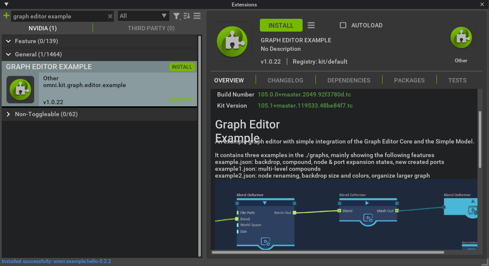Click the extension list vertical scrollbar
The image size is (489, 266).
point(200,146)
